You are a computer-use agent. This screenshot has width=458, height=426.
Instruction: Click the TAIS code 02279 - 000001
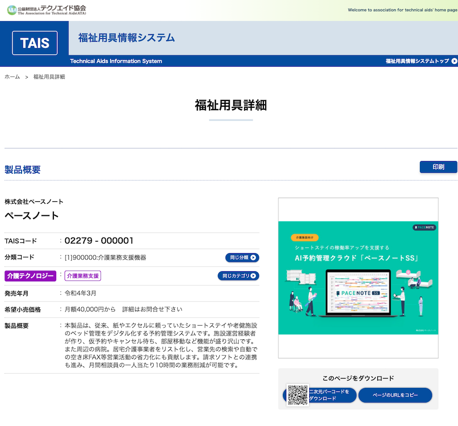coord(99,241)
